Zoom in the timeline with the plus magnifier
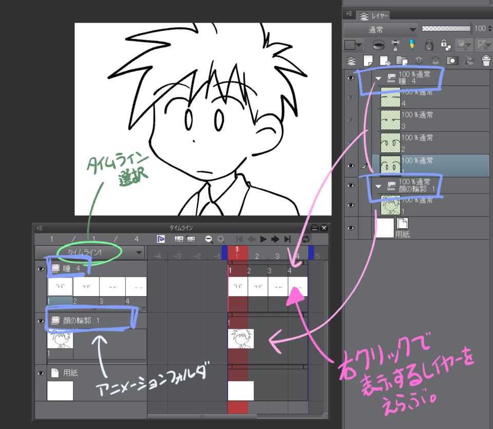493x429 pixels. [221, 239]
